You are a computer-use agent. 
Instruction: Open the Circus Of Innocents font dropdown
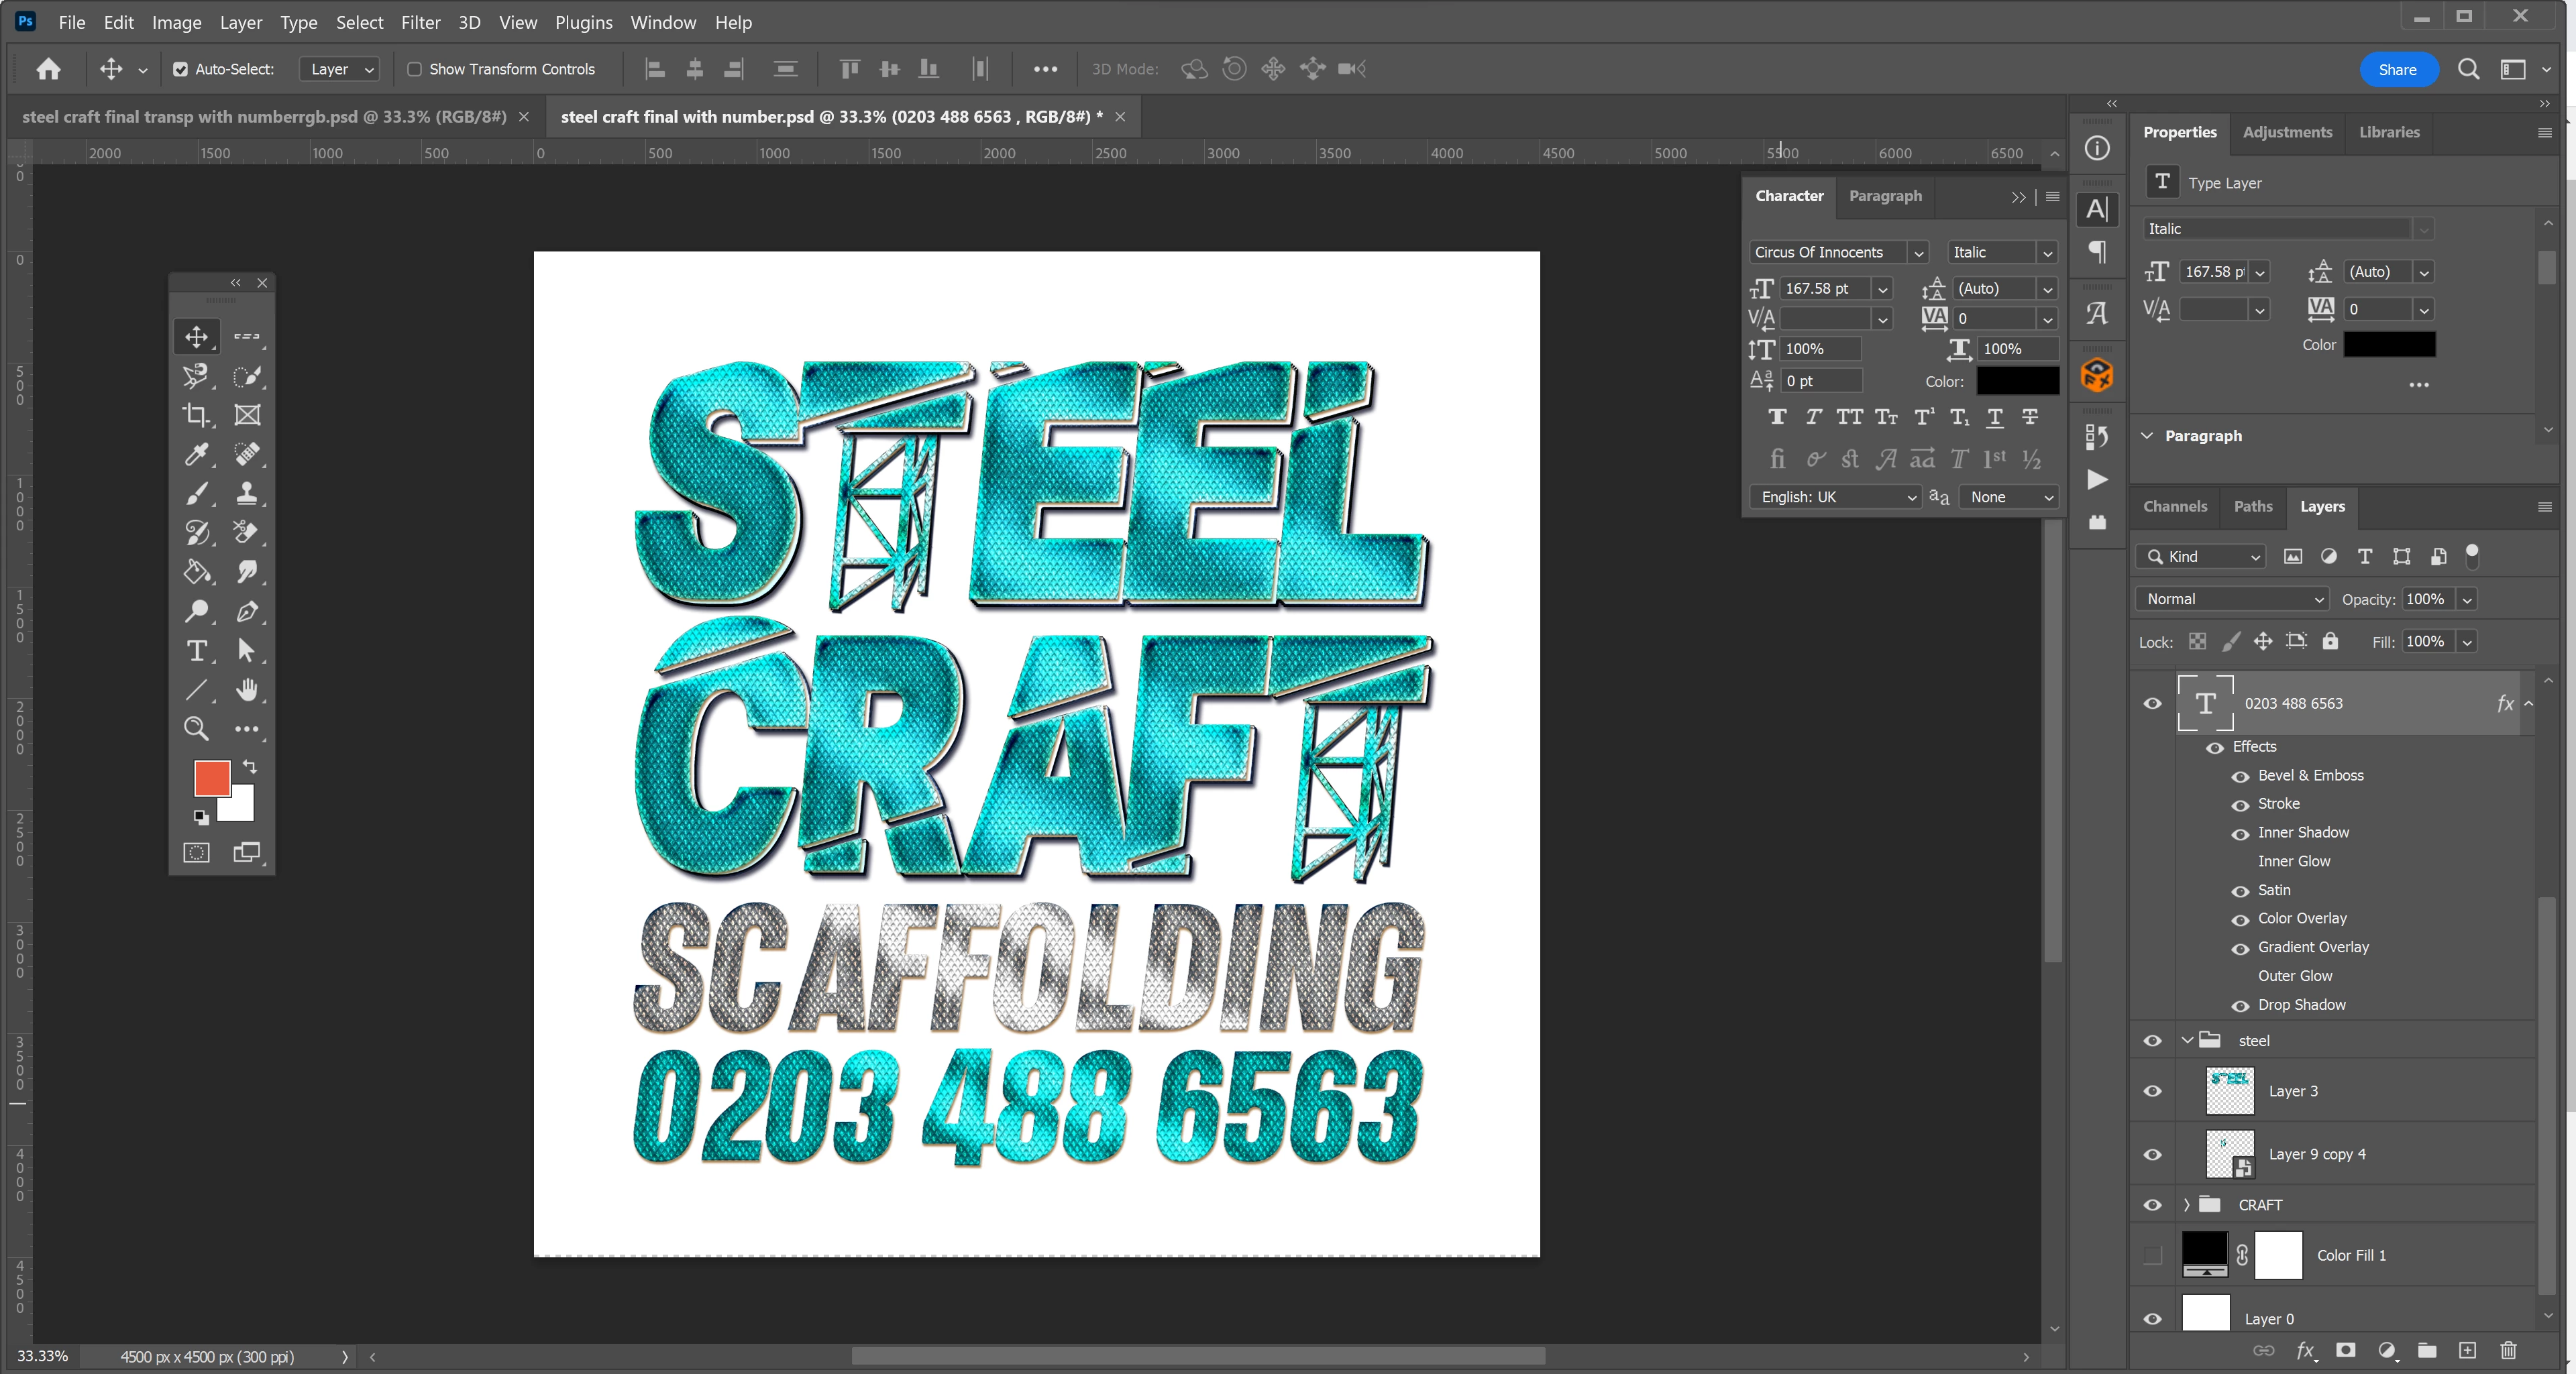coord(1918,253)
